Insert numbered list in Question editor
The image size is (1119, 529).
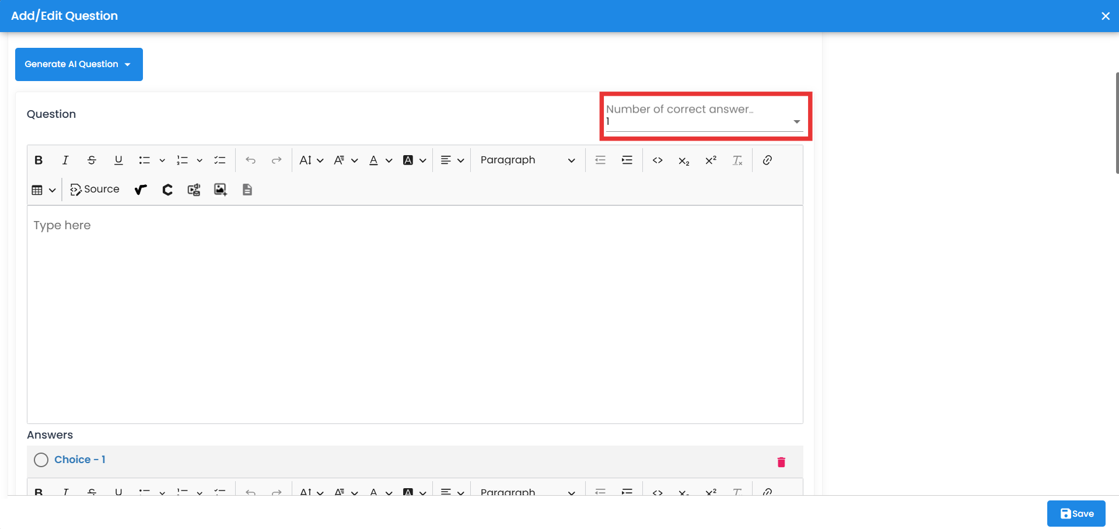pos(182,160)
